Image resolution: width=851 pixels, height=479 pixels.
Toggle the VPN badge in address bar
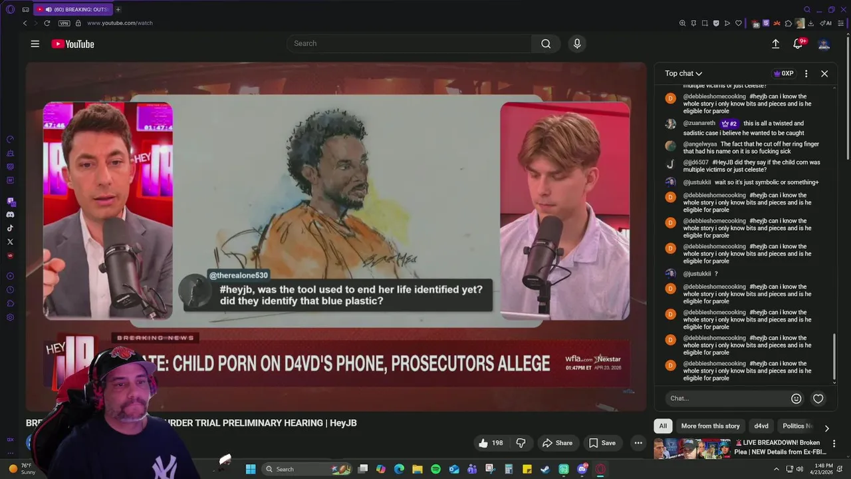coord(64,23)
